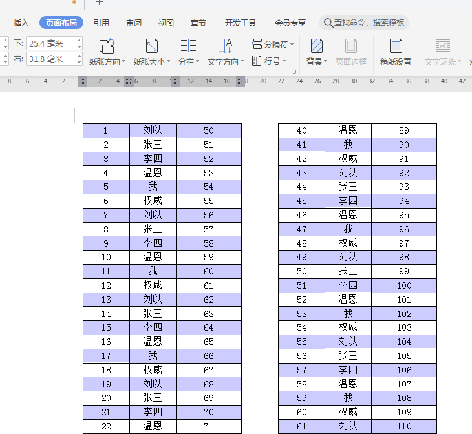Click the page border icon

(351, 46)
